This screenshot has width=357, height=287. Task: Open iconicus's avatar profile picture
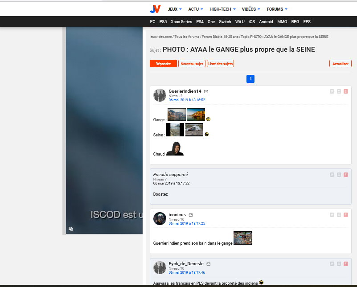[x=160, y=218]
